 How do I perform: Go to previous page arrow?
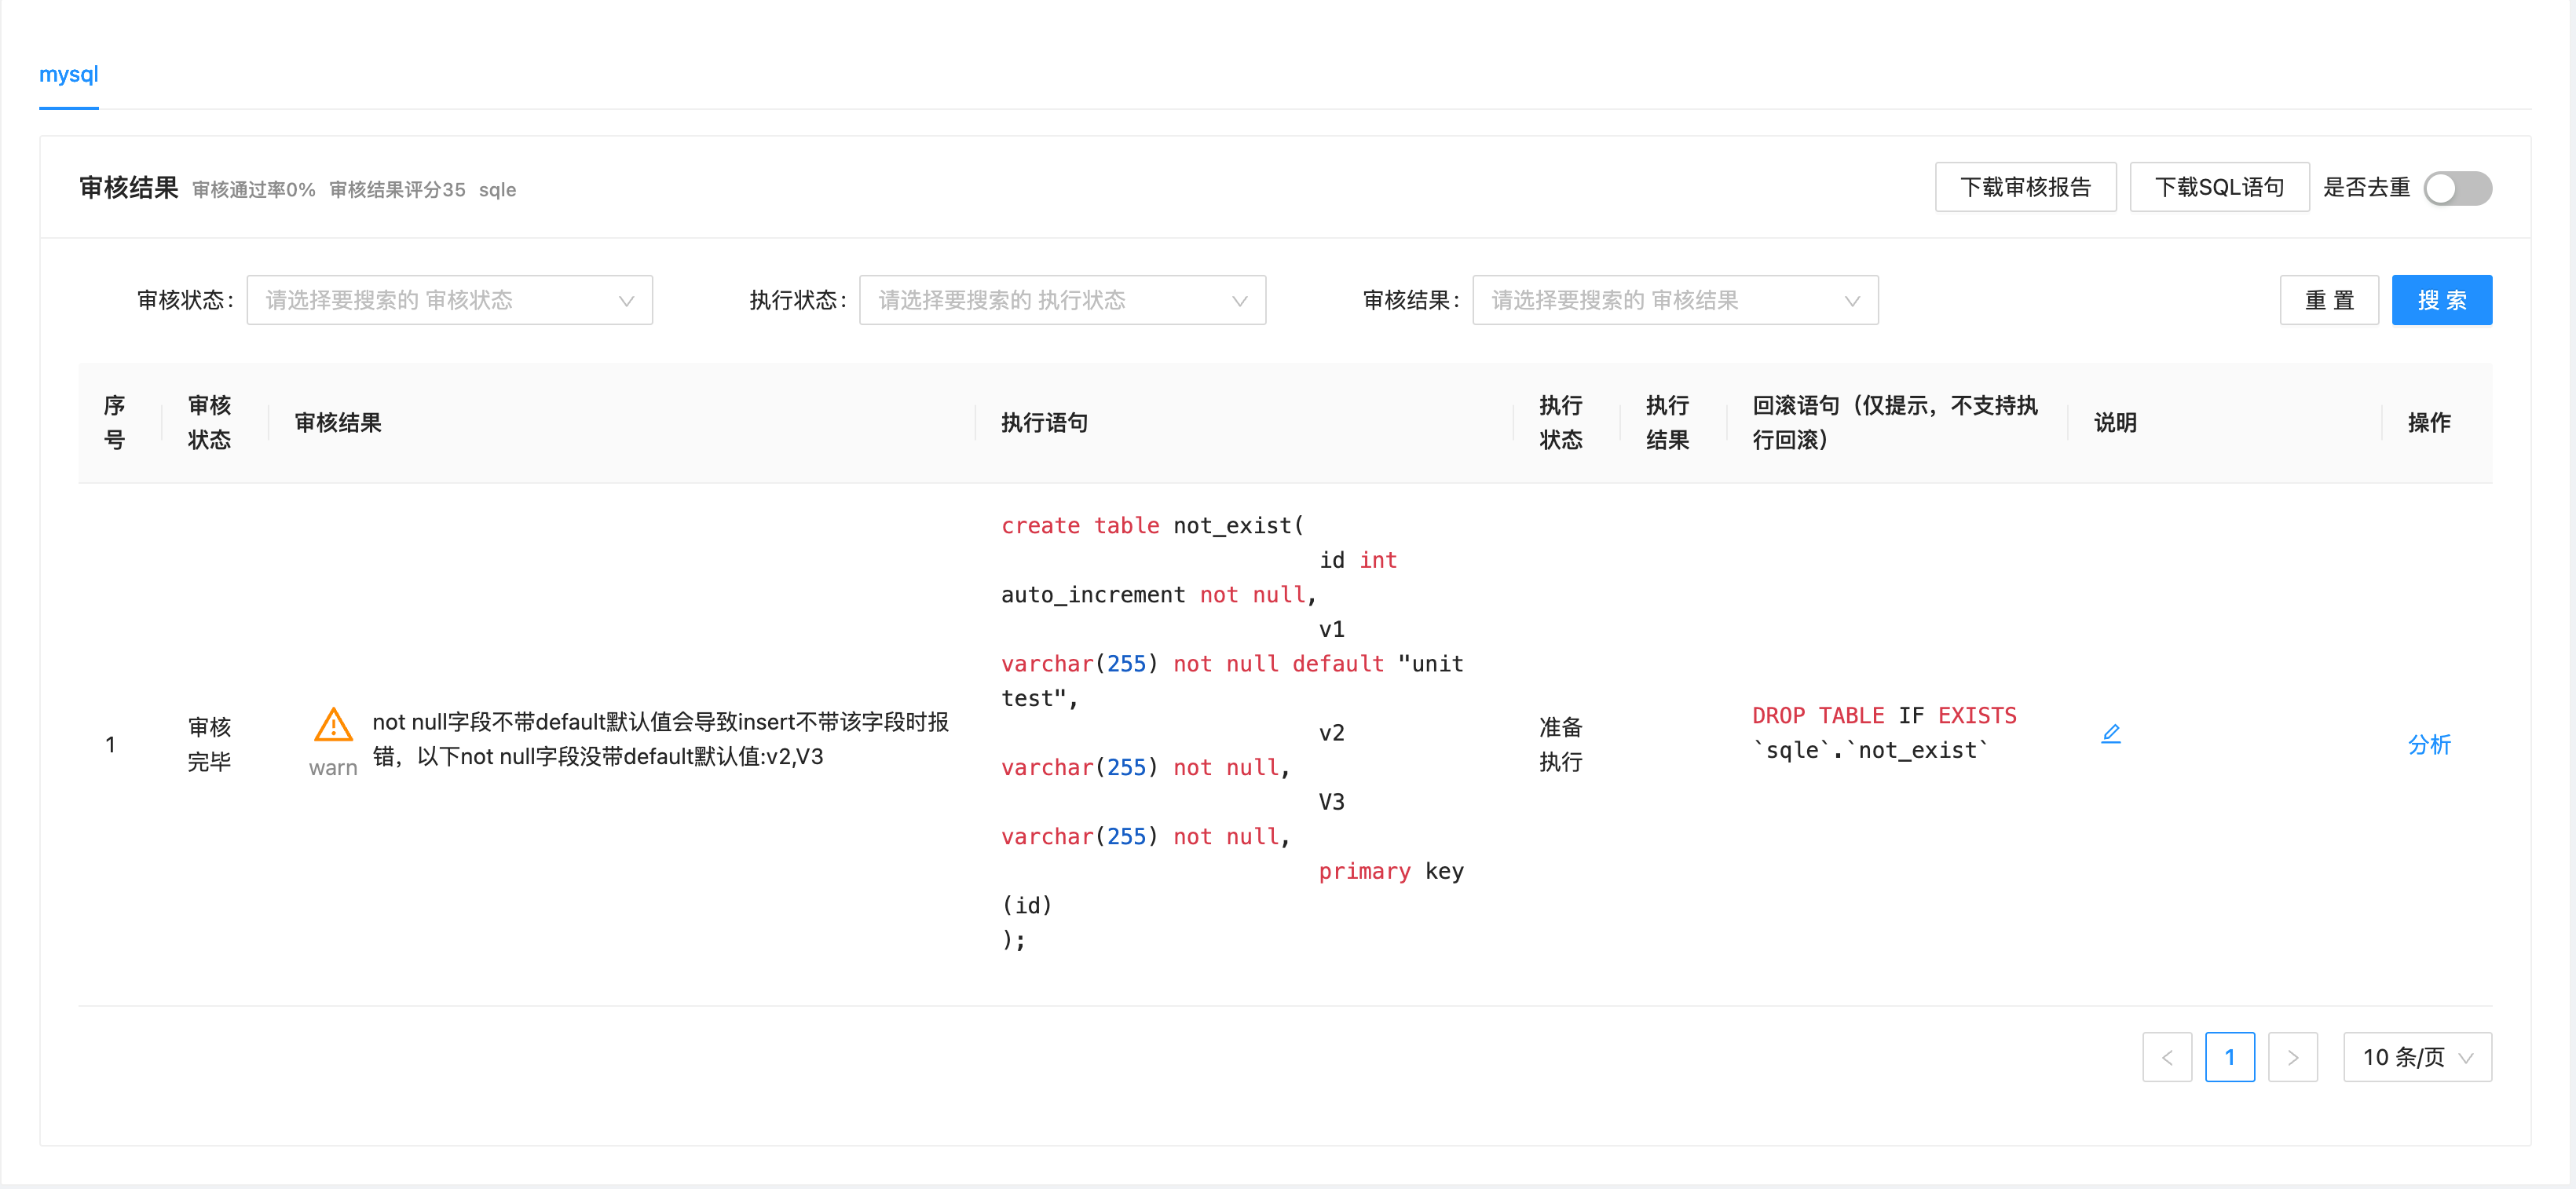(x=2166, y=1057)
